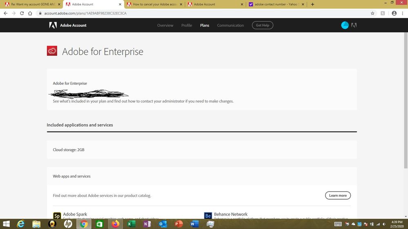Viewport: 408px width, 229px height.
Task: Open PowerPoint from the taskbar
Action: click(179, 224)
